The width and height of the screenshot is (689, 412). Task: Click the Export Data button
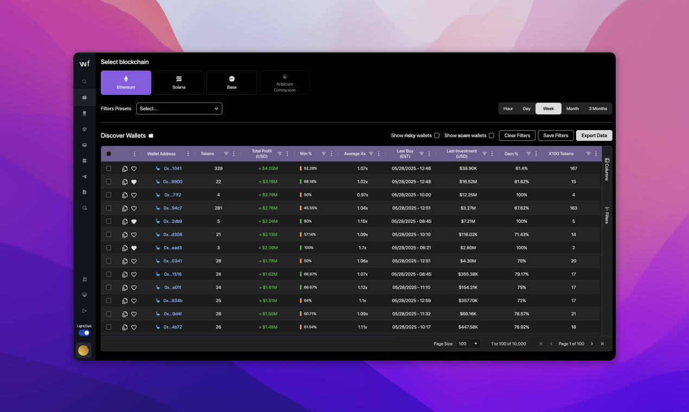(x=594, y=136)
